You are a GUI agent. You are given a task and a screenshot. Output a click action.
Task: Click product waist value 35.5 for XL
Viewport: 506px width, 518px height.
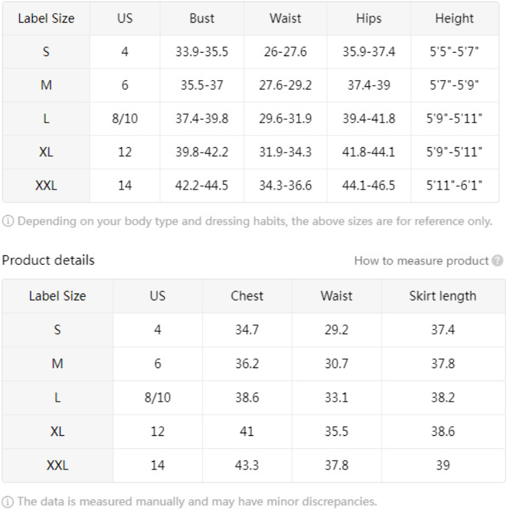336,432
